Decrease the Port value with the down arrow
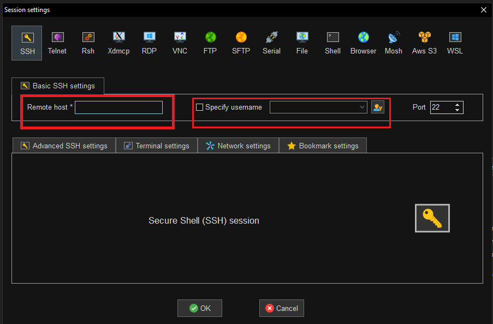The image size is (493, 324). pos(458,110)
